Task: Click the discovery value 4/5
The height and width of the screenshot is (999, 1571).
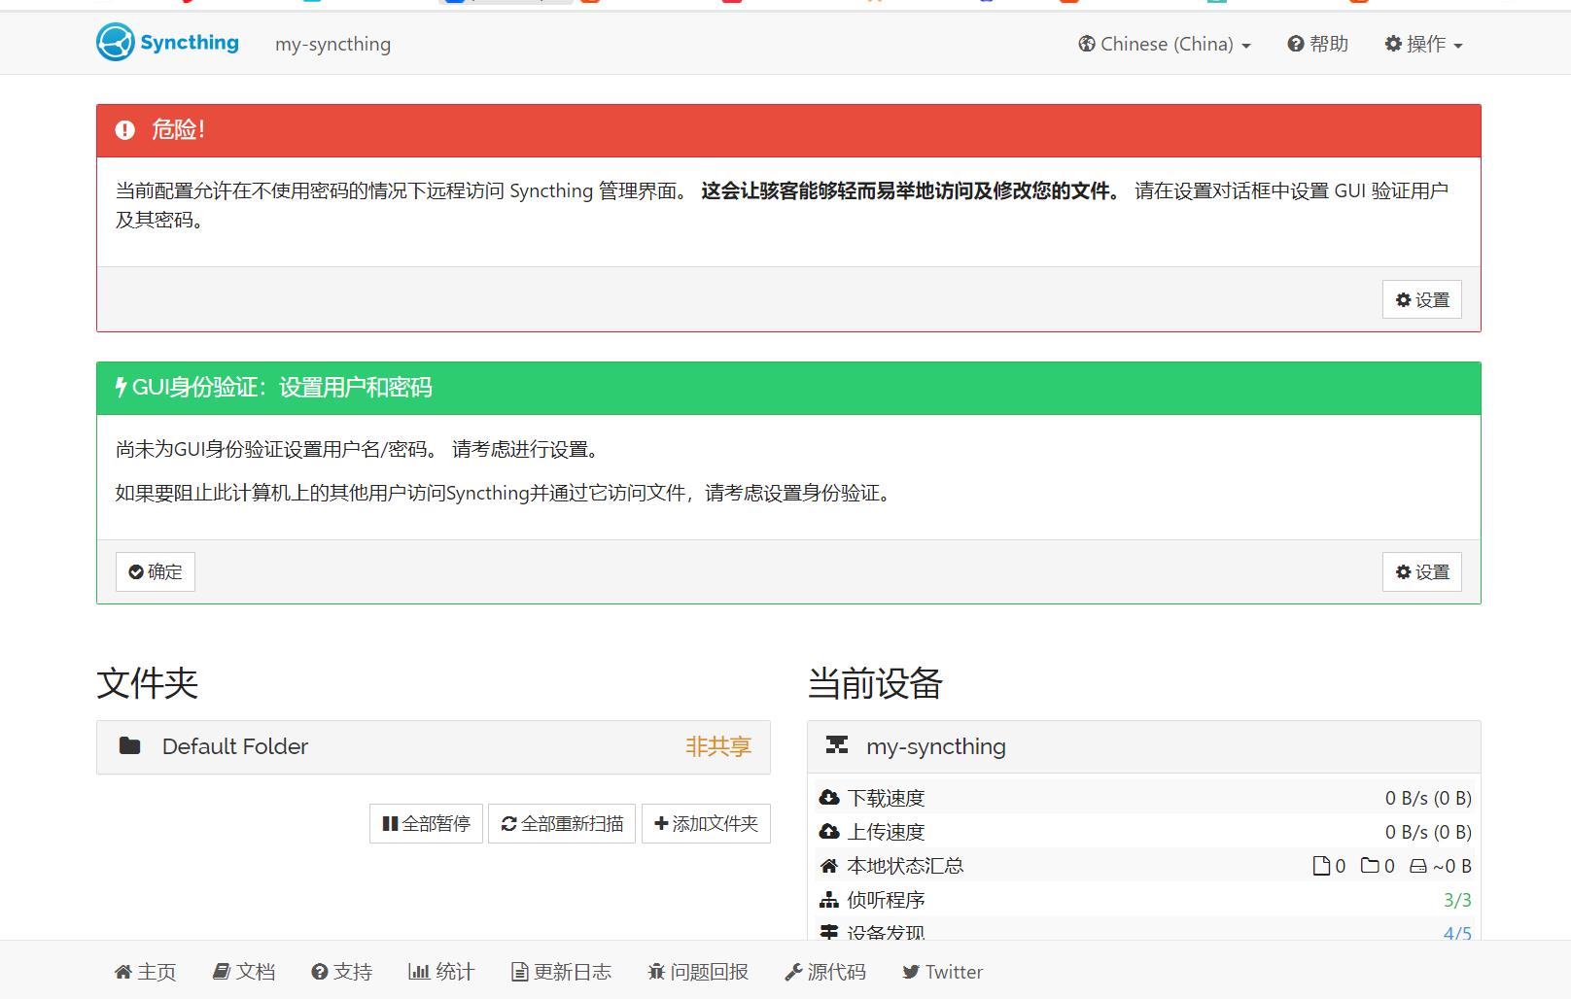Action: tap(1457, 933)
